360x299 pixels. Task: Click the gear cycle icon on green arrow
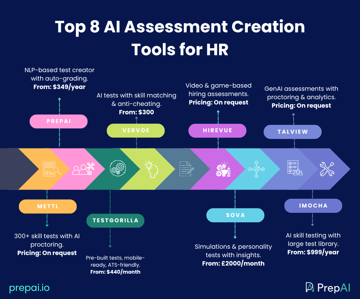pyautogui.click(x=116, y=168)
